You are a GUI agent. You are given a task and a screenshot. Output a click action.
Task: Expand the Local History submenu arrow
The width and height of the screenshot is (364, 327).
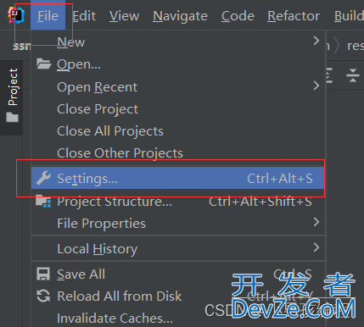[316, 247]
